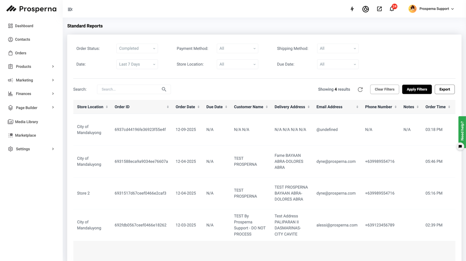Screen dimensions: 466x261
Task: Click email alessi@prosperna.com
Action: click(337, 225)
